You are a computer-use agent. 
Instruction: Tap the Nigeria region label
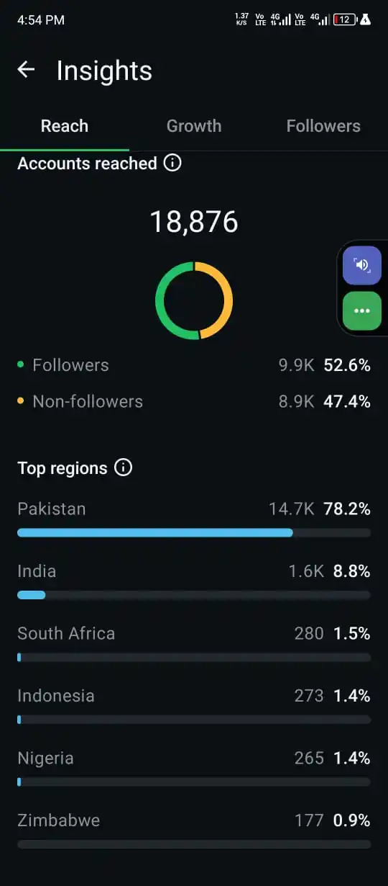point(45,758)
